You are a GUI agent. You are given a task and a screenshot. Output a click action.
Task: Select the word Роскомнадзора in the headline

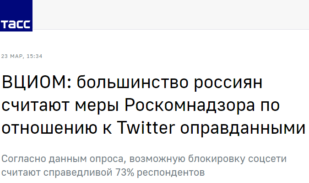(x=190, y=105)
